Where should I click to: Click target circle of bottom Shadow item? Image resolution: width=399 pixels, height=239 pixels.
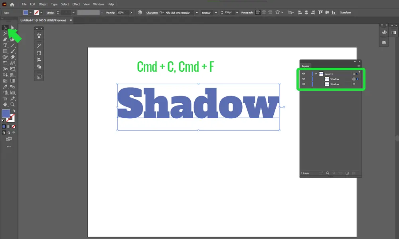tap(354, 84)
